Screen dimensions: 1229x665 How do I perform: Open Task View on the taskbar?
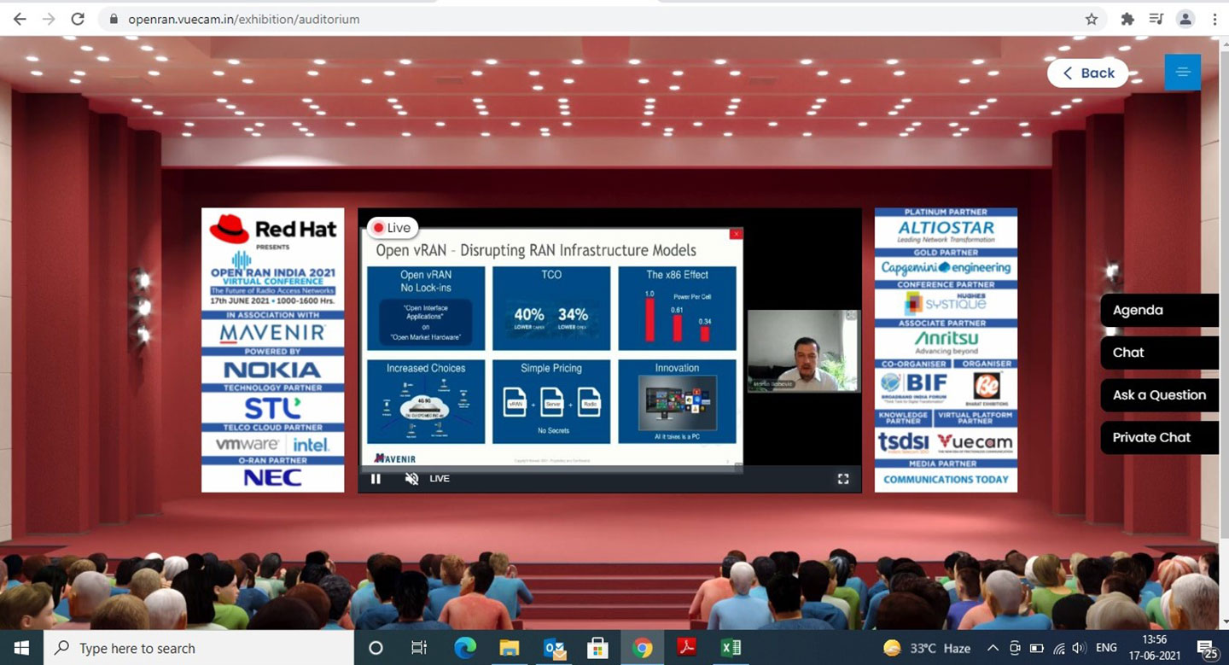pyautogui.click(x=419, y=648)
